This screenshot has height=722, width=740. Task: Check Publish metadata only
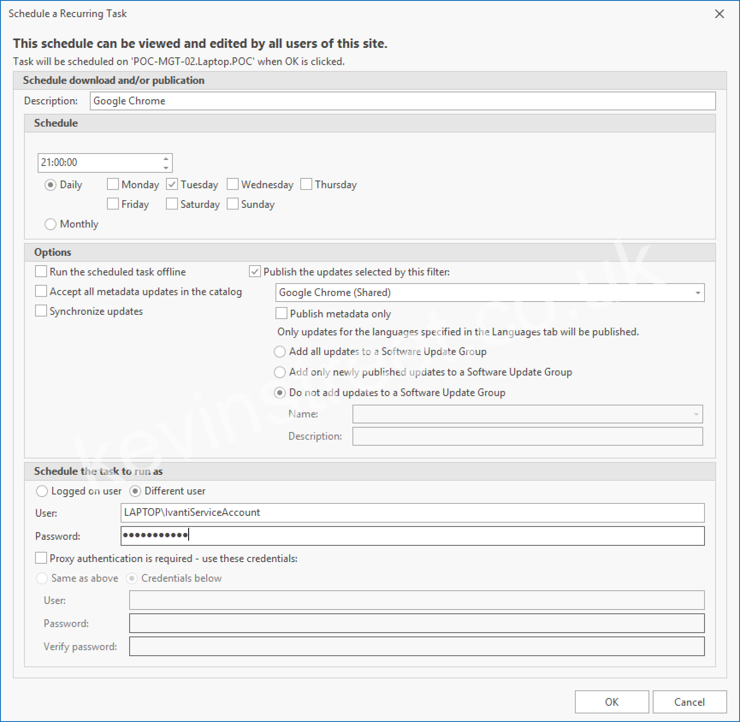[x=281, y=314]
